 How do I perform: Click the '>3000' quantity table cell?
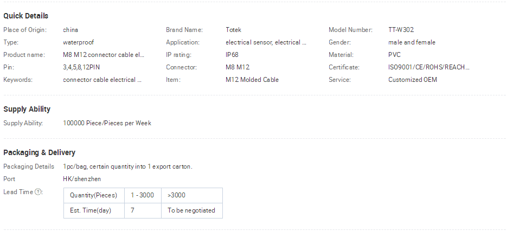[192, 195]
